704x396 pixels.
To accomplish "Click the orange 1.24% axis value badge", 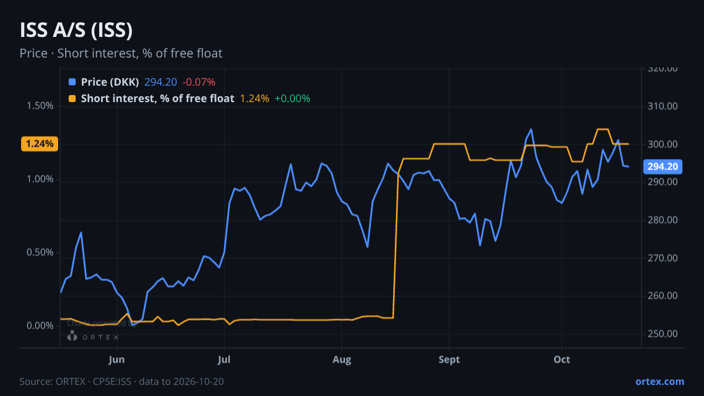I will pyautogui.click(x=39, y=144).
